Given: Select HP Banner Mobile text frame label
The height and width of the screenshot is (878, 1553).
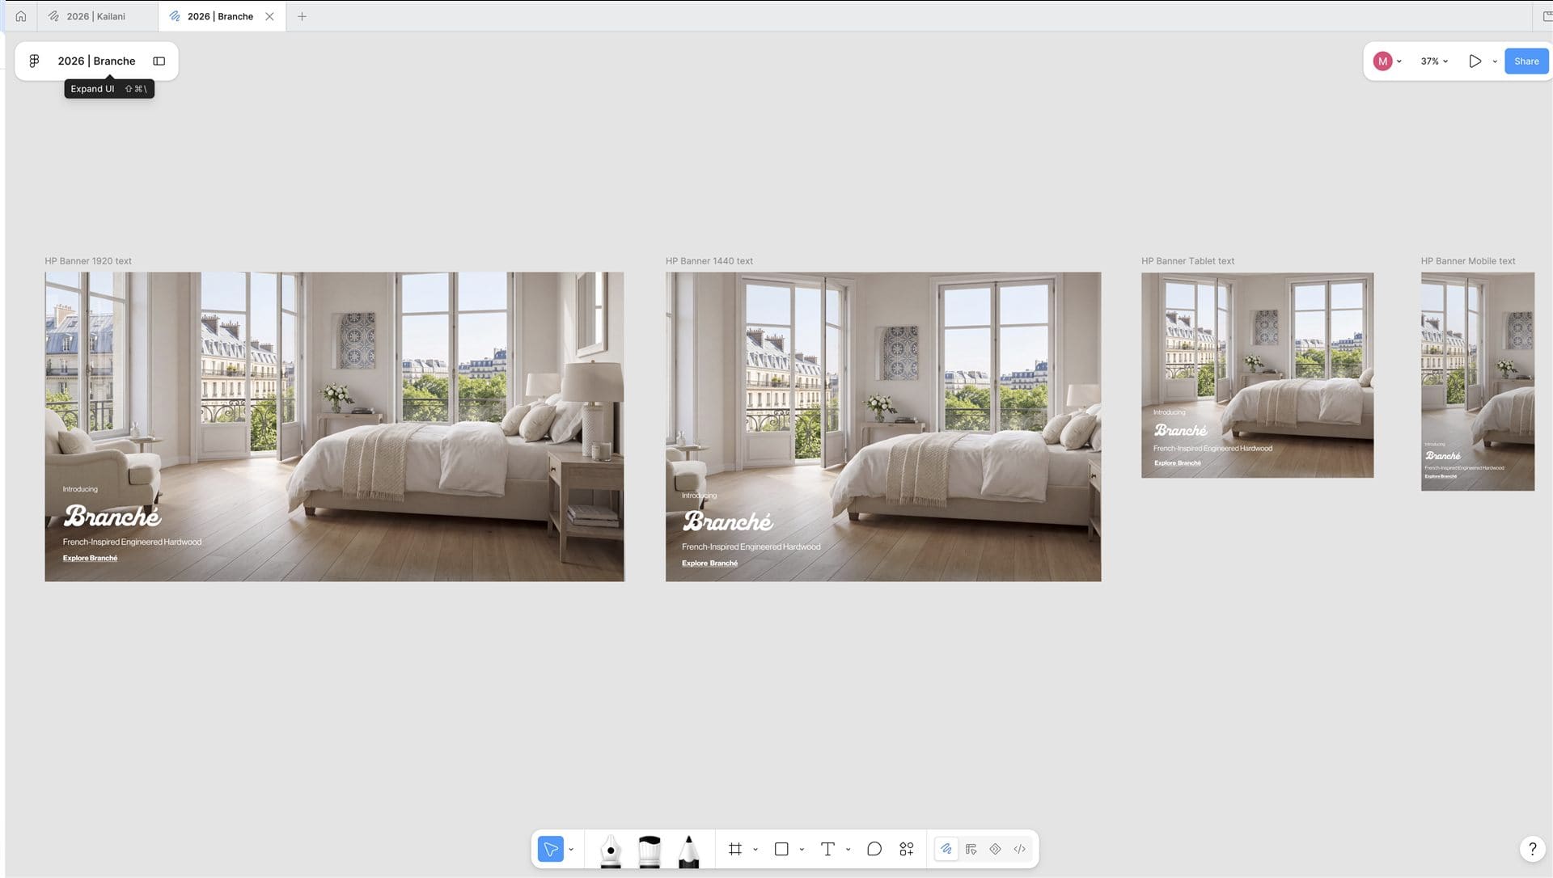Looking at the screenshot, I should (x=1468, y=261).
